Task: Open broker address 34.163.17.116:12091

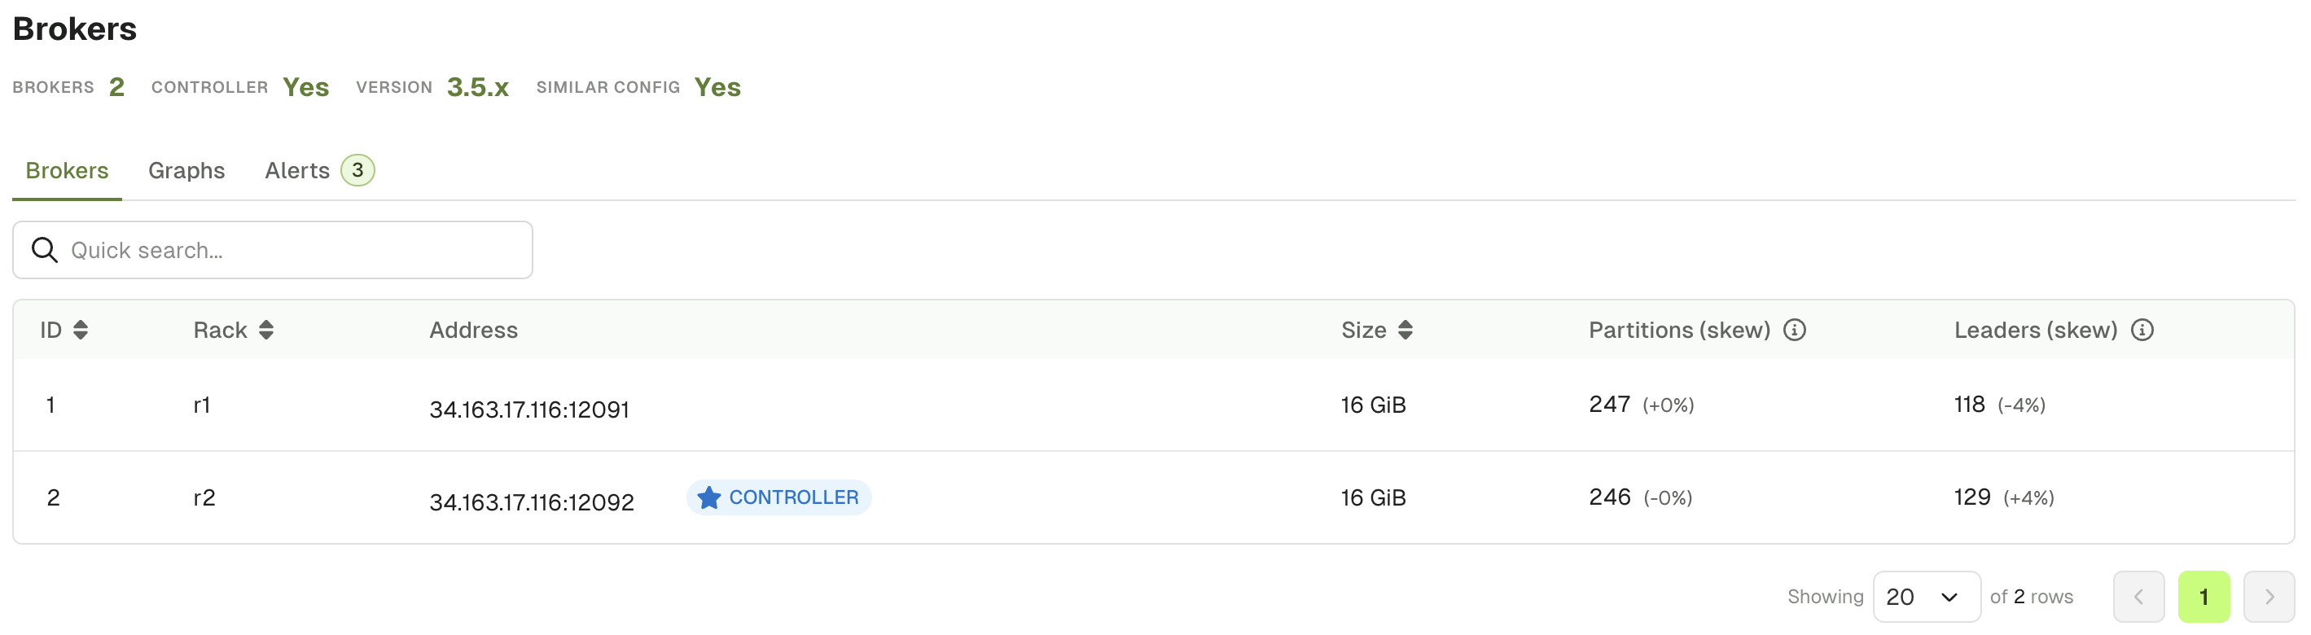Action: (529, 409)
